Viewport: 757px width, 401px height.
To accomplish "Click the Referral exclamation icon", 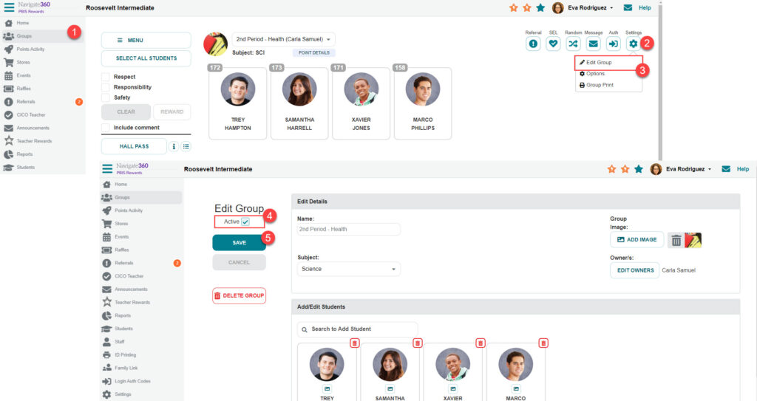I will 533,44.
